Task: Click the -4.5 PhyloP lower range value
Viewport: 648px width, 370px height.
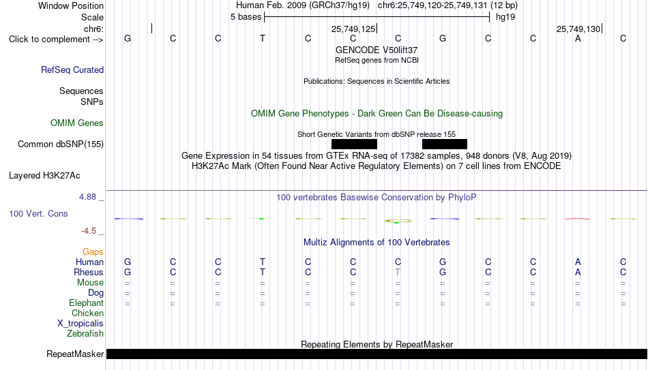Action: coord(89,231)
